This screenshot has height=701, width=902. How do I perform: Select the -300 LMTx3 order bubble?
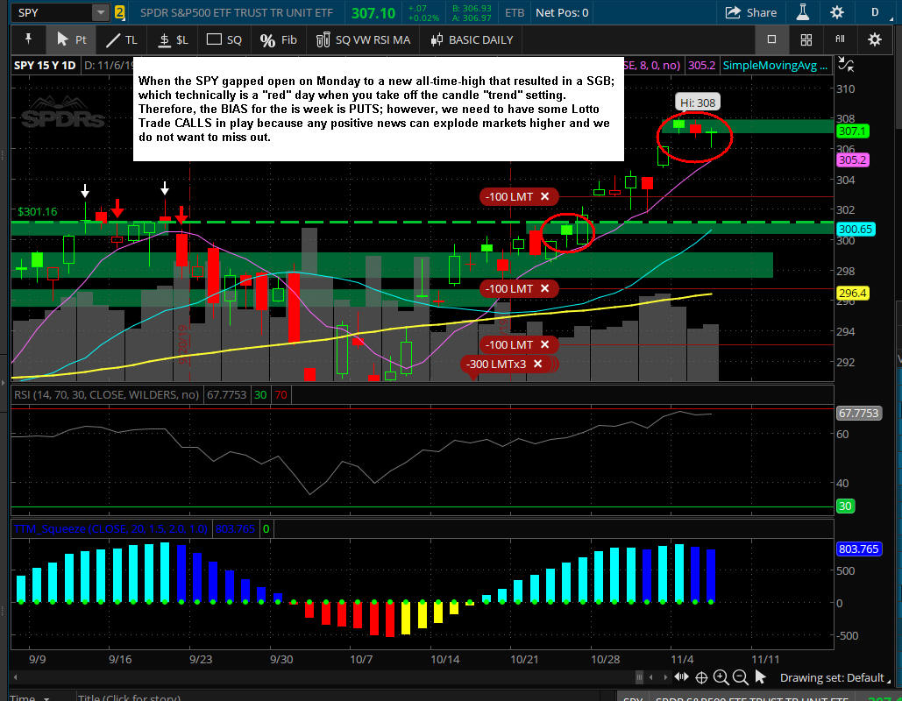(495, 364)
